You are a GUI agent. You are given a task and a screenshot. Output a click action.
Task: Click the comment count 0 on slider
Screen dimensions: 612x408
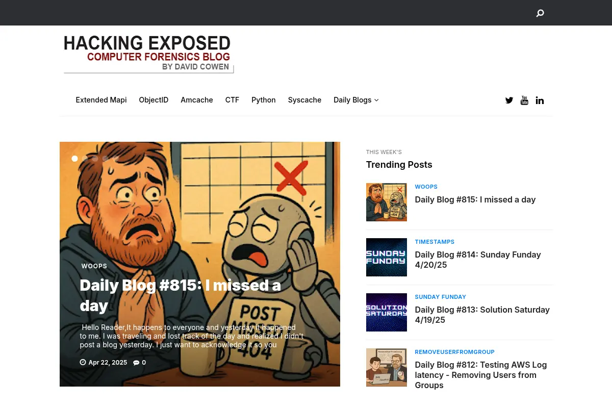point(144,363)
